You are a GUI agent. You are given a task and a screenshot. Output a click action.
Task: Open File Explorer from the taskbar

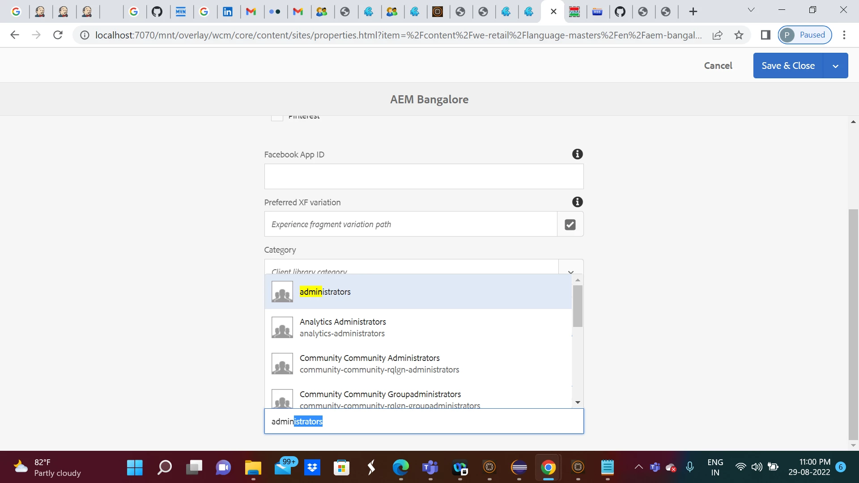pyautogui.click(x=253, y=468)
